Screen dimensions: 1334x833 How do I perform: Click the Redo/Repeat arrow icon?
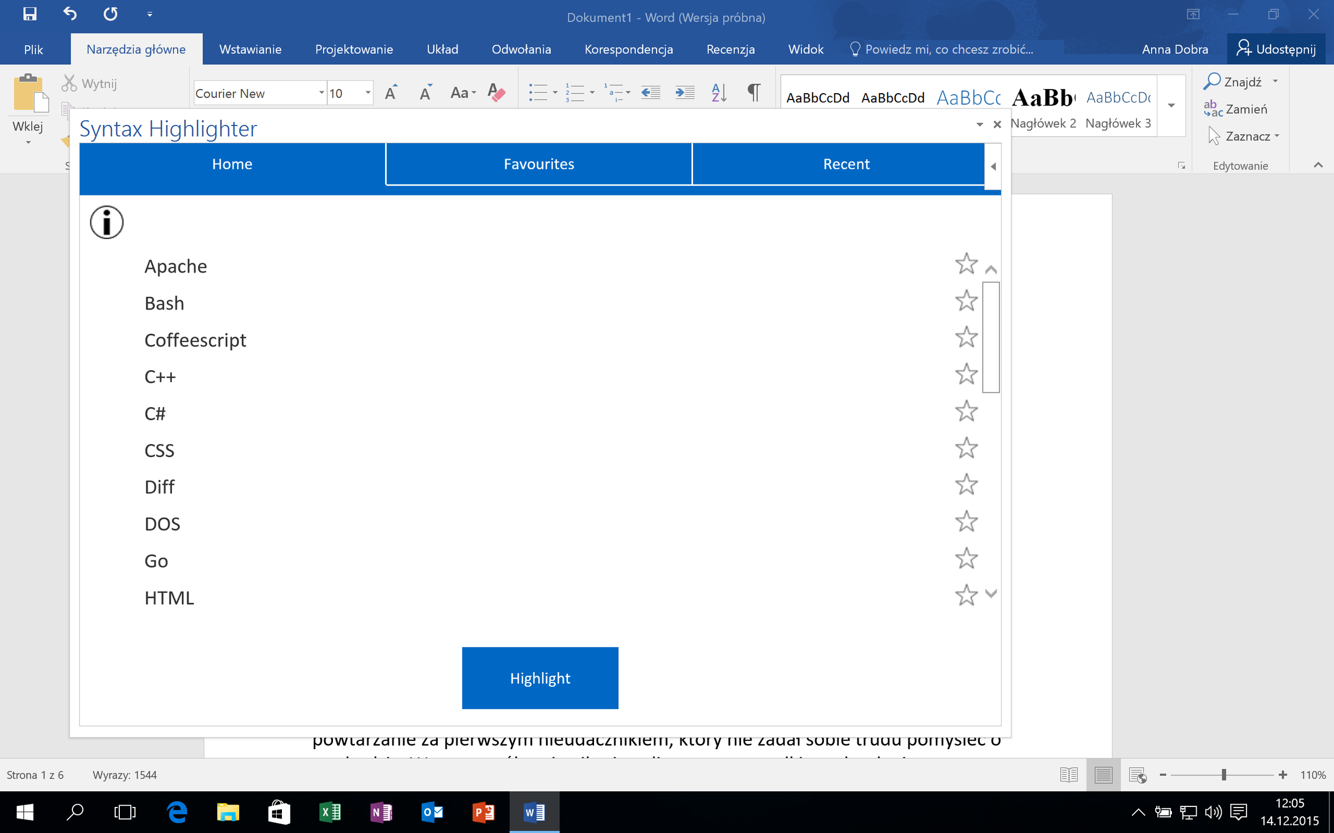point(110,14)
